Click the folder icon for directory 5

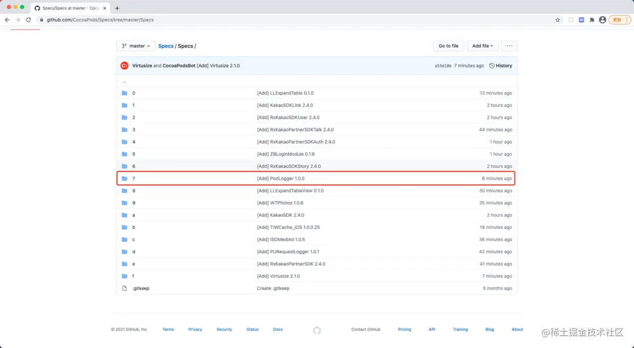124,154
